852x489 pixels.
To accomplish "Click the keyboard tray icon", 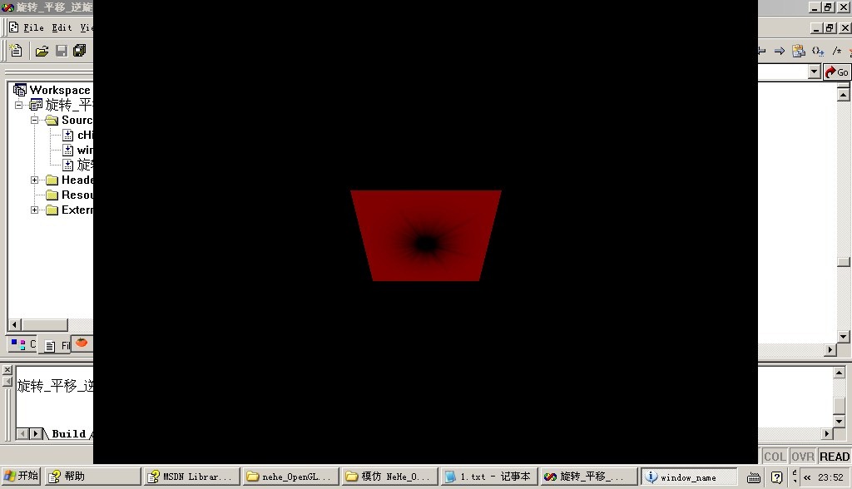I will coord(754,477).
